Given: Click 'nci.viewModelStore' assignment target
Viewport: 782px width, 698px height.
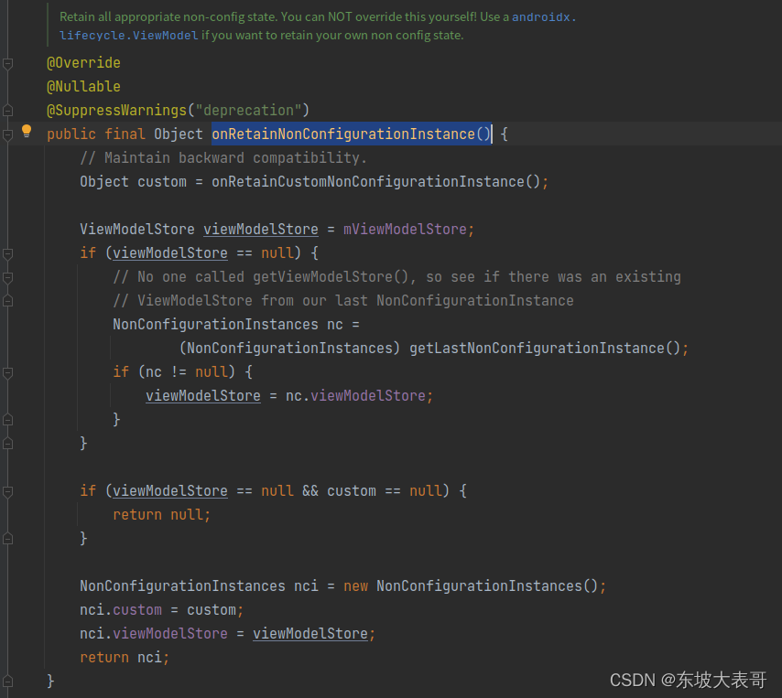Looking at the screenshot, I should [154, 634].
